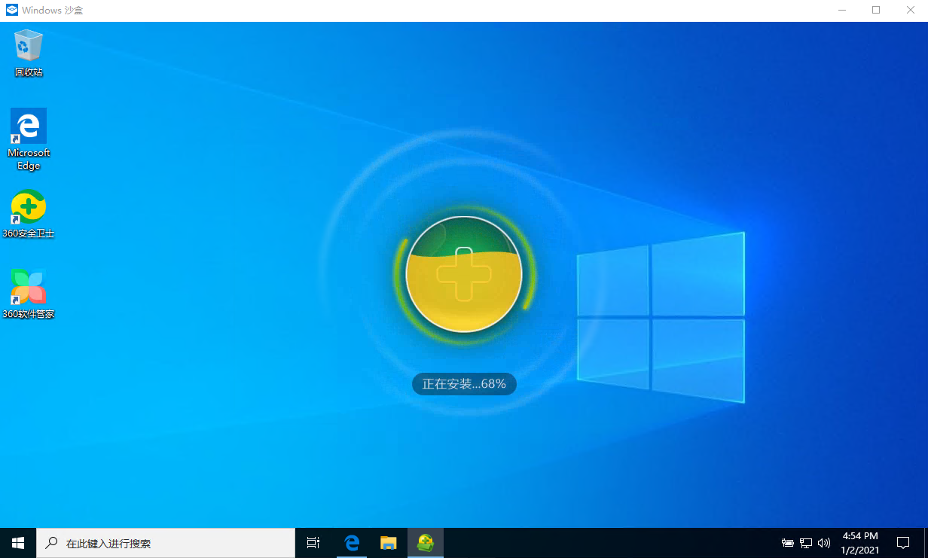Close the Windows 沙盒 window
This screenshot has height=558, width=928.
click(x=911, y=11)
